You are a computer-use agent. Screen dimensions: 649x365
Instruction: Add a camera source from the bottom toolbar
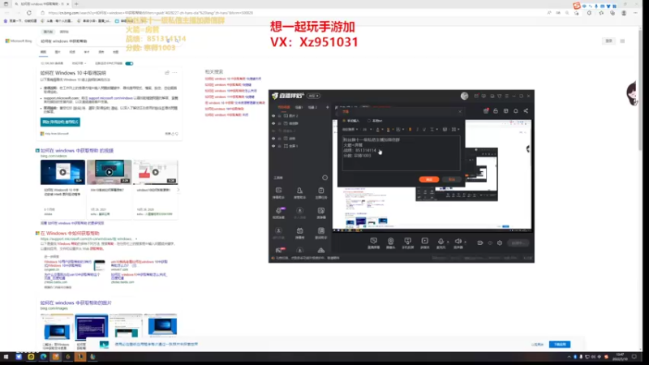pyautogui.click(x=390, y=241)
